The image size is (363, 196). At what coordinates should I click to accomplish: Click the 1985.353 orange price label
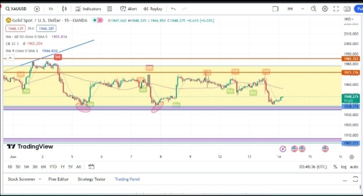[x=351, y=59]
